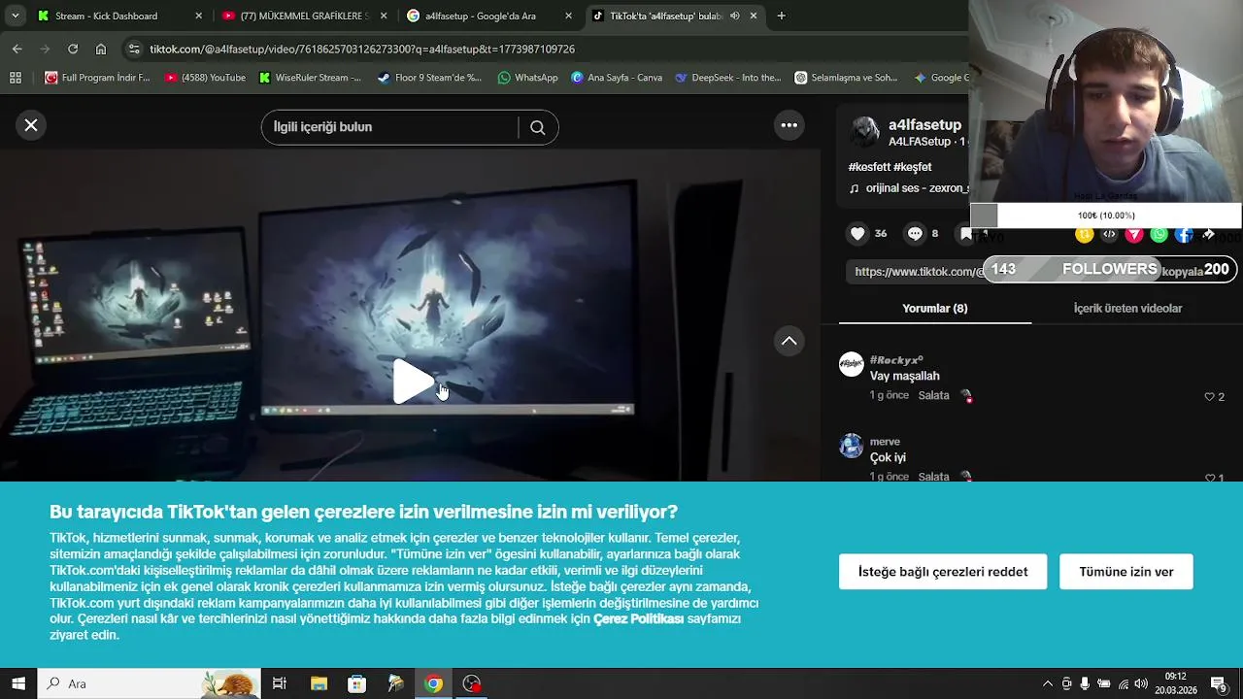The image size is (1243, 699).
Task: Open the 'Çerez Politikası' link
Action: [x=638, y=618]
